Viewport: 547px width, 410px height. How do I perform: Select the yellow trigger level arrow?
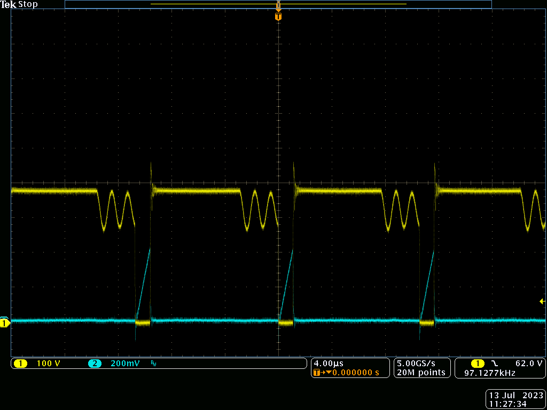pyautogui.click(x=541, y=300)
